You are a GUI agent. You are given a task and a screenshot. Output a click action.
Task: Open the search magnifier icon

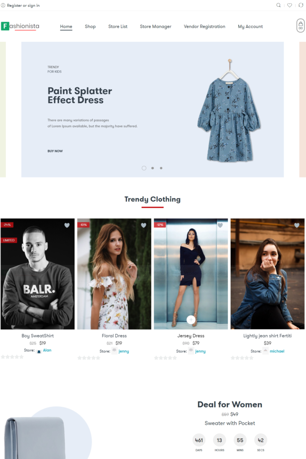[278, 5]
